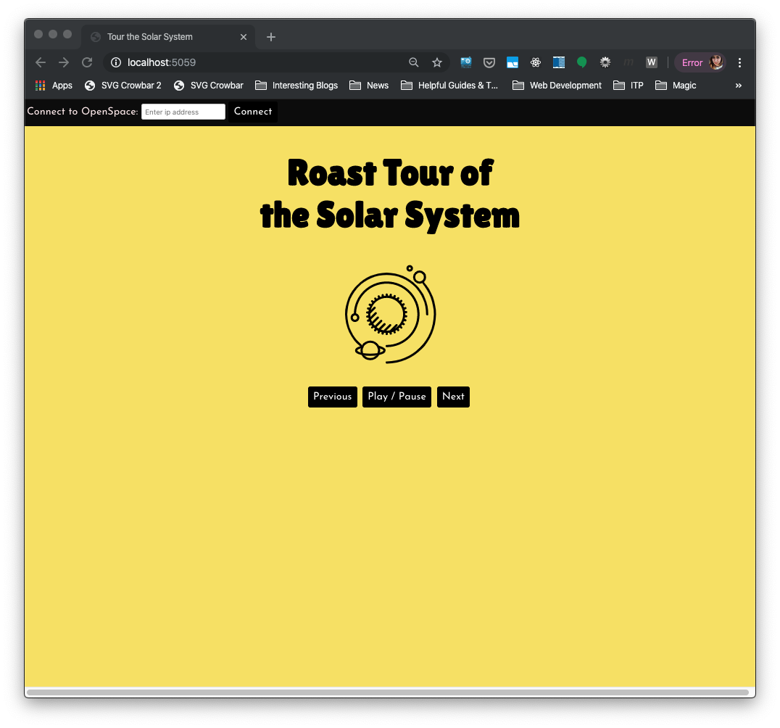Open the site information icon beside localhost
Image resolution: width=780 pixels, height=728 pixels.
pyautogui.click(x=116, y=62)
